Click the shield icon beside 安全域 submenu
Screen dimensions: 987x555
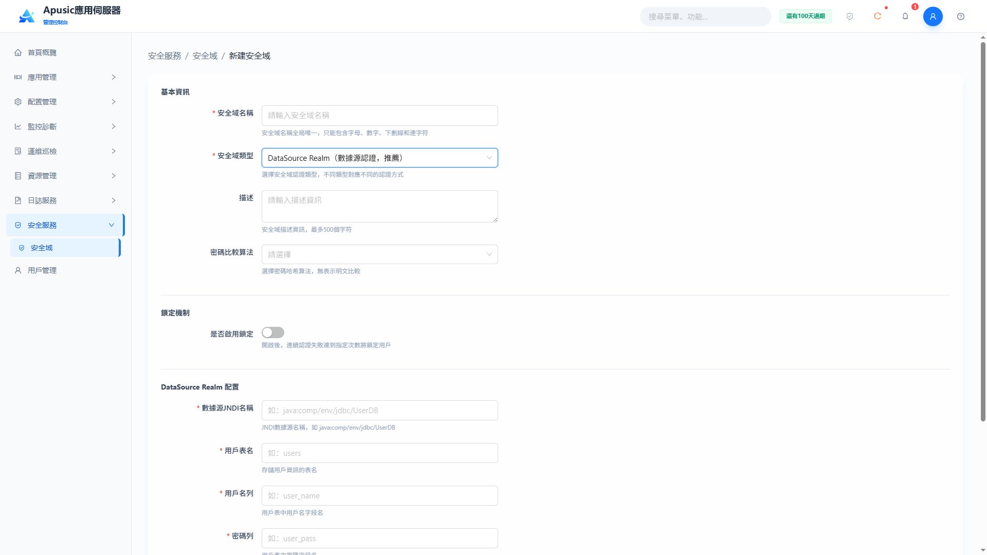[x=22, y=248]
